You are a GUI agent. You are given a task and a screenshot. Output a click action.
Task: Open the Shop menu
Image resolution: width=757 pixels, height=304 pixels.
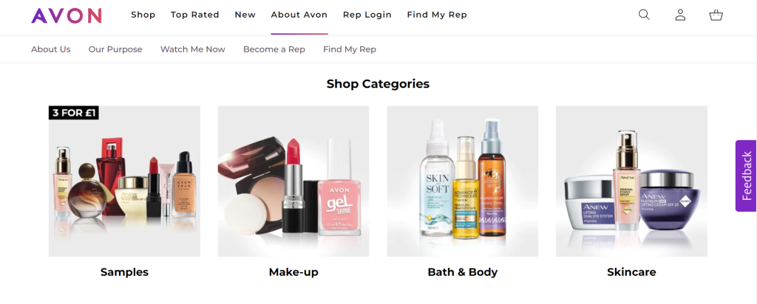143,15
